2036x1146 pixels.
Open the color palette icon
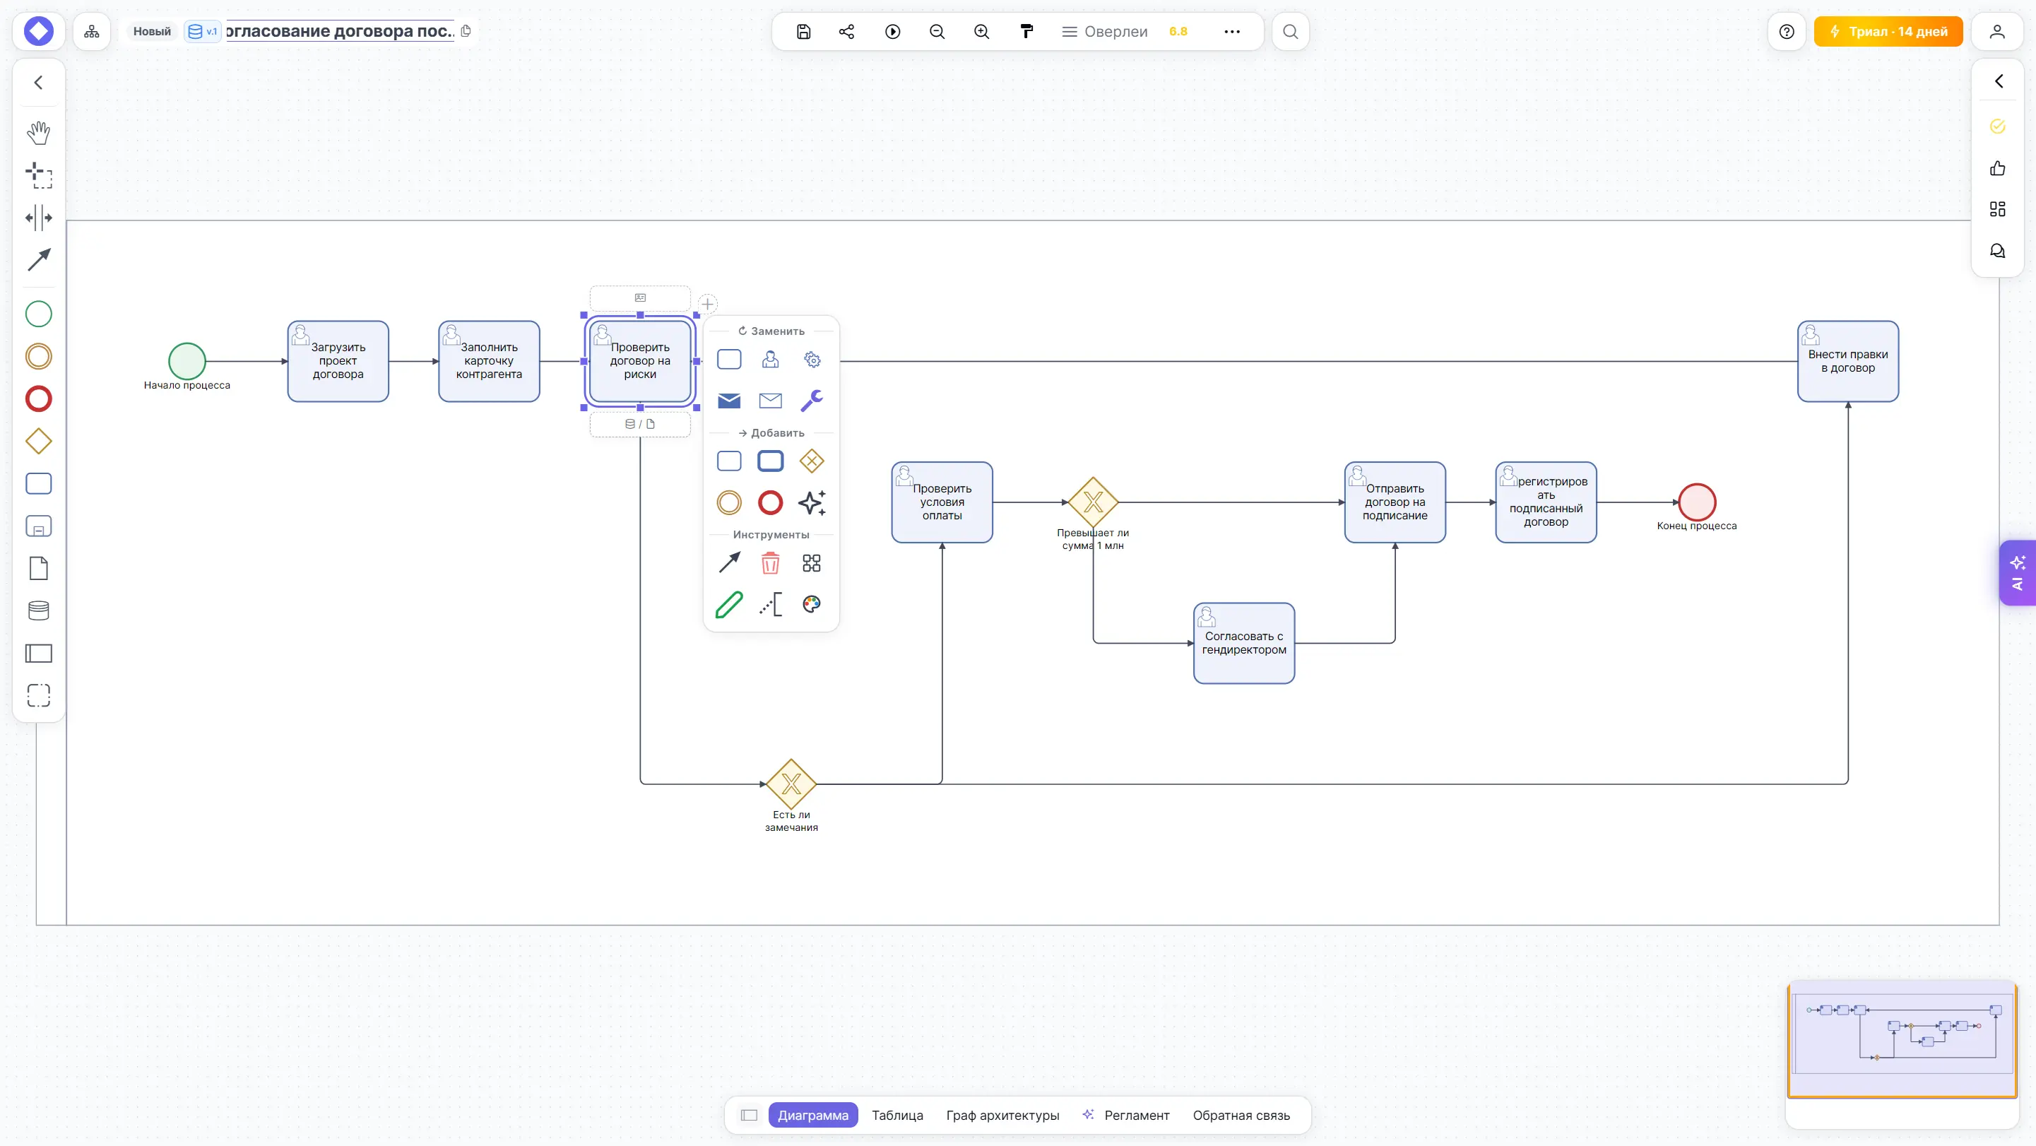812,604
